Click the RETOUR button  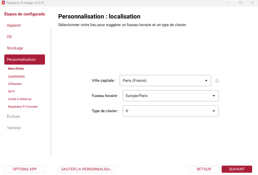[204, 169]
